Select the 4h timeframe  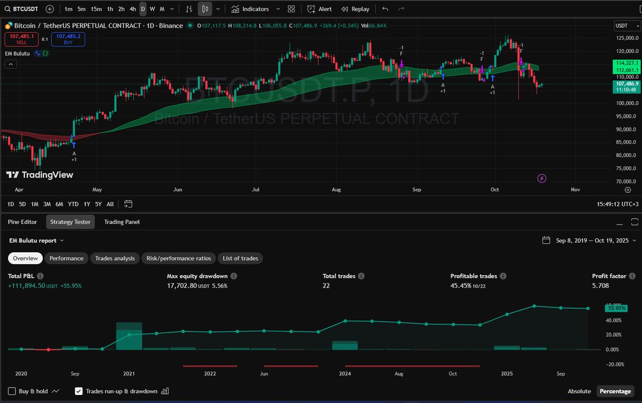point(133,9)
